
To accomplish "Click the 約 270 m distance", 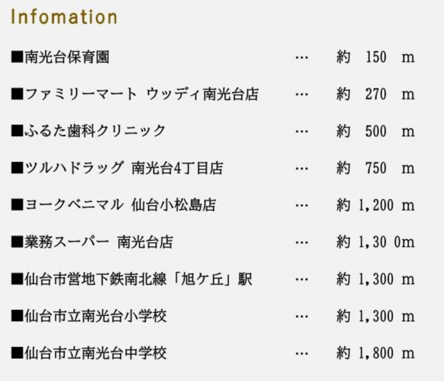I will pyautogui.click(x=375, y=94).
